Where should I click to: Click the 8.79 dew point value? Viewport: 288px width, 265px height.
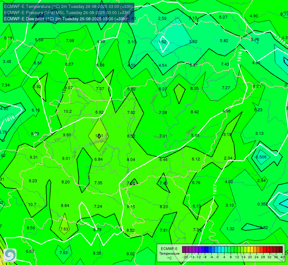coord(97,230)
